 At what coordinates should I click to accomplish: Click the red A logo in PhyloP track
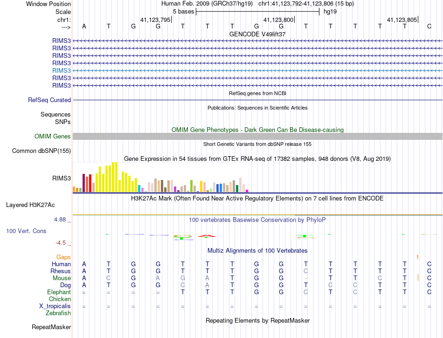(207, 236)
